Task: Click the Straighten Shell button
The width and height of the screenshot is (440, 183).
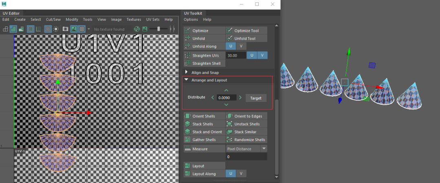Action: click(x=204, y=63)
